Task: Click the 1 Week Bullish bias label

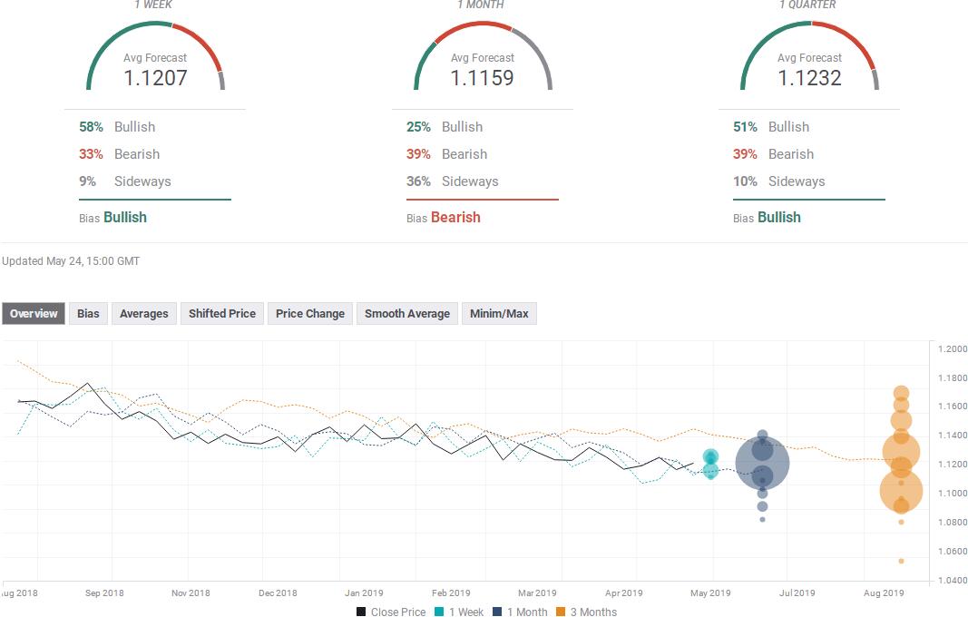Action: tap(125, 218)
